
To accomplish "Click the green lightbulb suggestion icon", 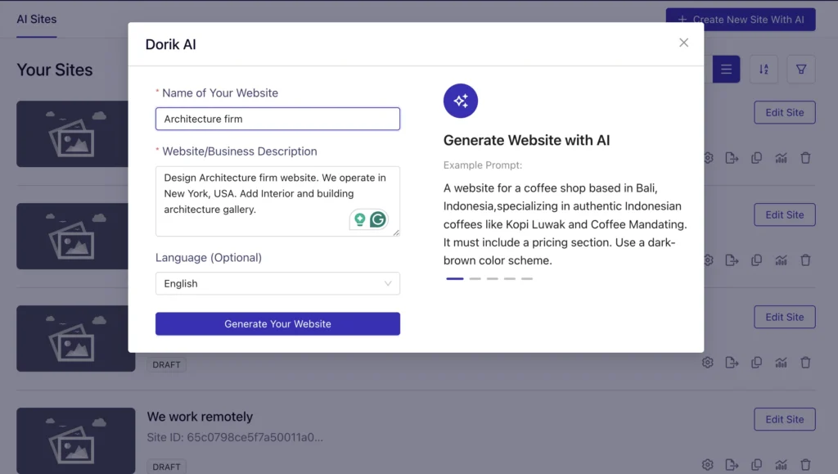I will (360, 219).
